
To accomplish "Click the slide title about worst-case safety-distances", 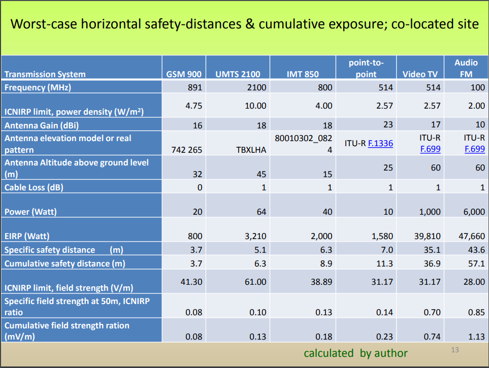I will coord(245,24).
